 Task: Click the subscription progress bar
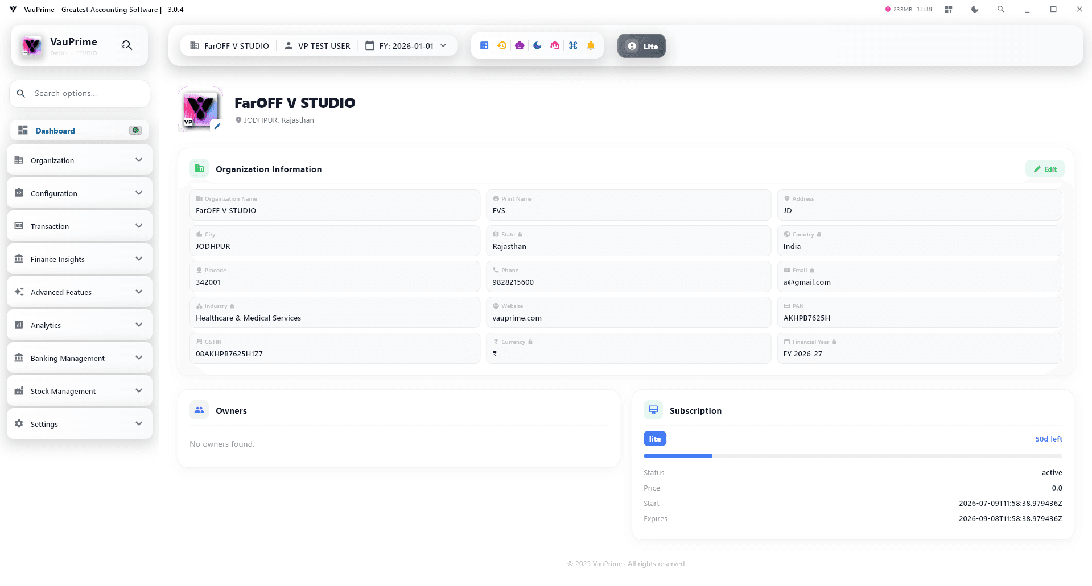pyautogui.click(x=852, y=456)
